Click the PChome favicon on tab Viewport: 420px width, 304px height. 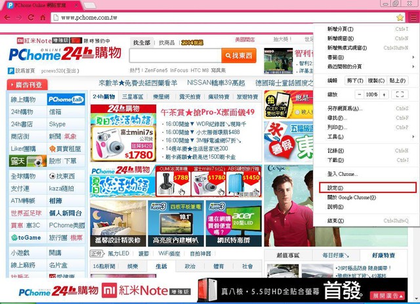point(10,5)
